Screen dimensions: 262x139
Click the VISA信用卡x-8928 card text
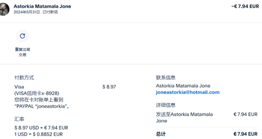pyautogui.click(x=37, y=93)
